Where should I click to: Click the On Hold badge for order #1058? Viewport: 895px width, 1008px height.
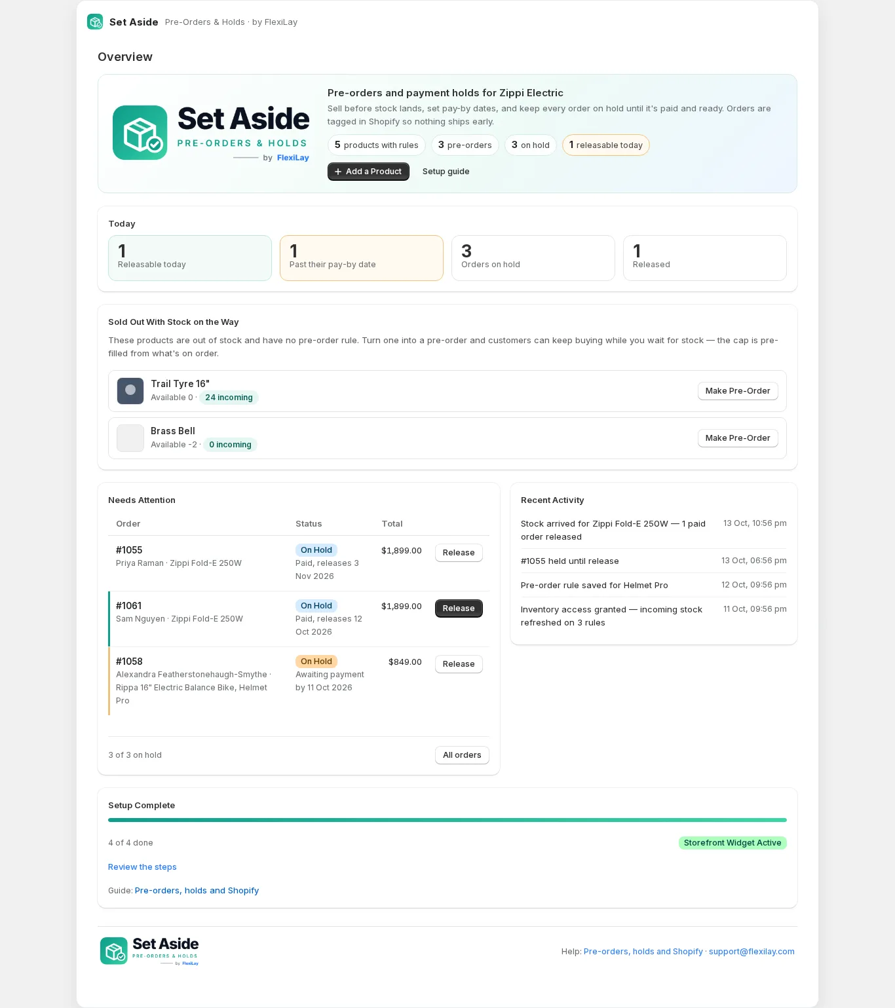pyautogui.click(x=316, y=662)
